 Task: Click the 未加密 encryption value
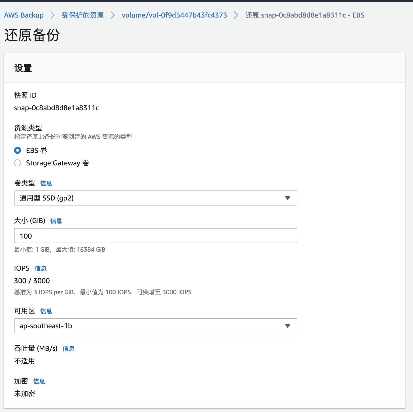point(25,393)
